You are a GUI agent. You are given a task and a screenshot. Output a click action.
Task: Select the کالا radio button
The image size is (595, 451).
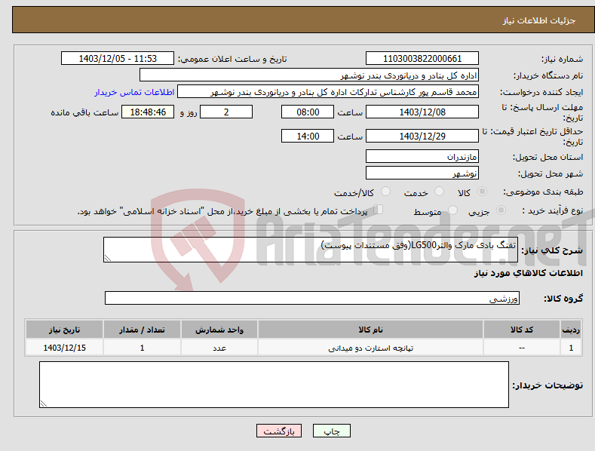(483, 192)
